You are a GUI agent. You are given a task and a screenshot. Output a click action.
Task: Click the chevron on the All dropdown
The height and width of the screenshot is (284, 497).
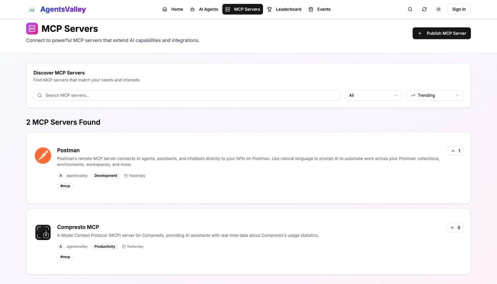click(x=396, y=95)
